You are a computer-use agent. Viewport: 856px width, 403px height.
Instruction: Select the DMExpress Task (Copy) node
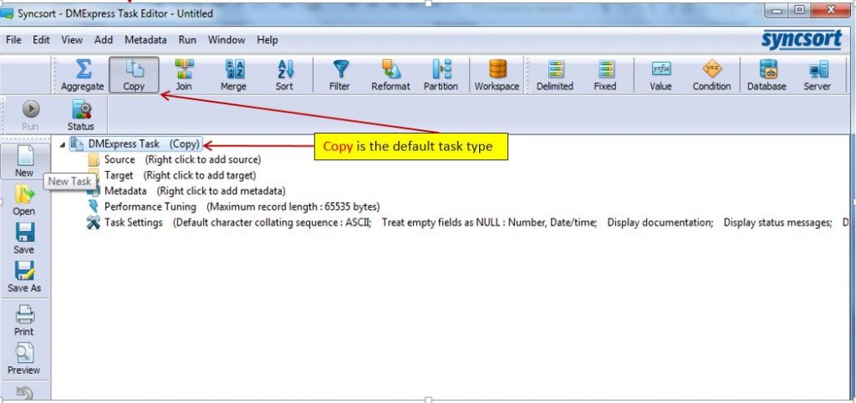pyautogui.click(x=136, y=144)
